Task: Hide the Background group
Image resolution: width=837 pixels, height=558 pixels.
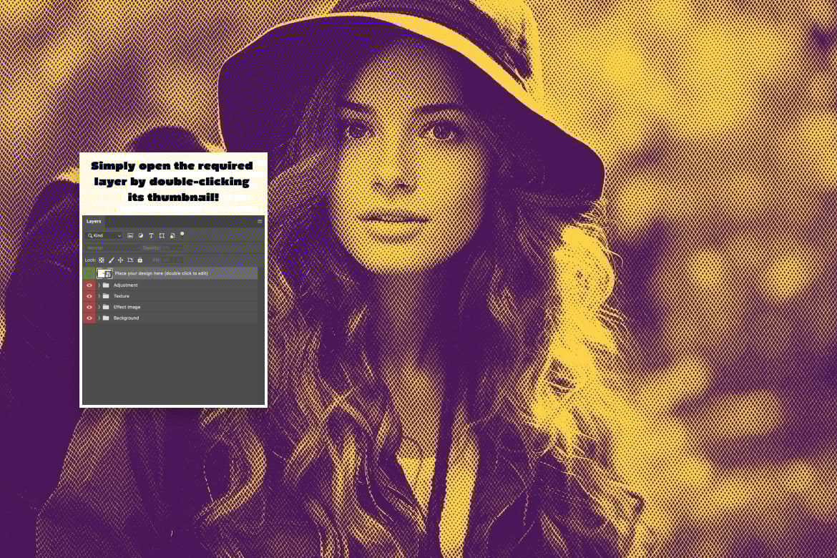Action: click(x=89, y=318)
